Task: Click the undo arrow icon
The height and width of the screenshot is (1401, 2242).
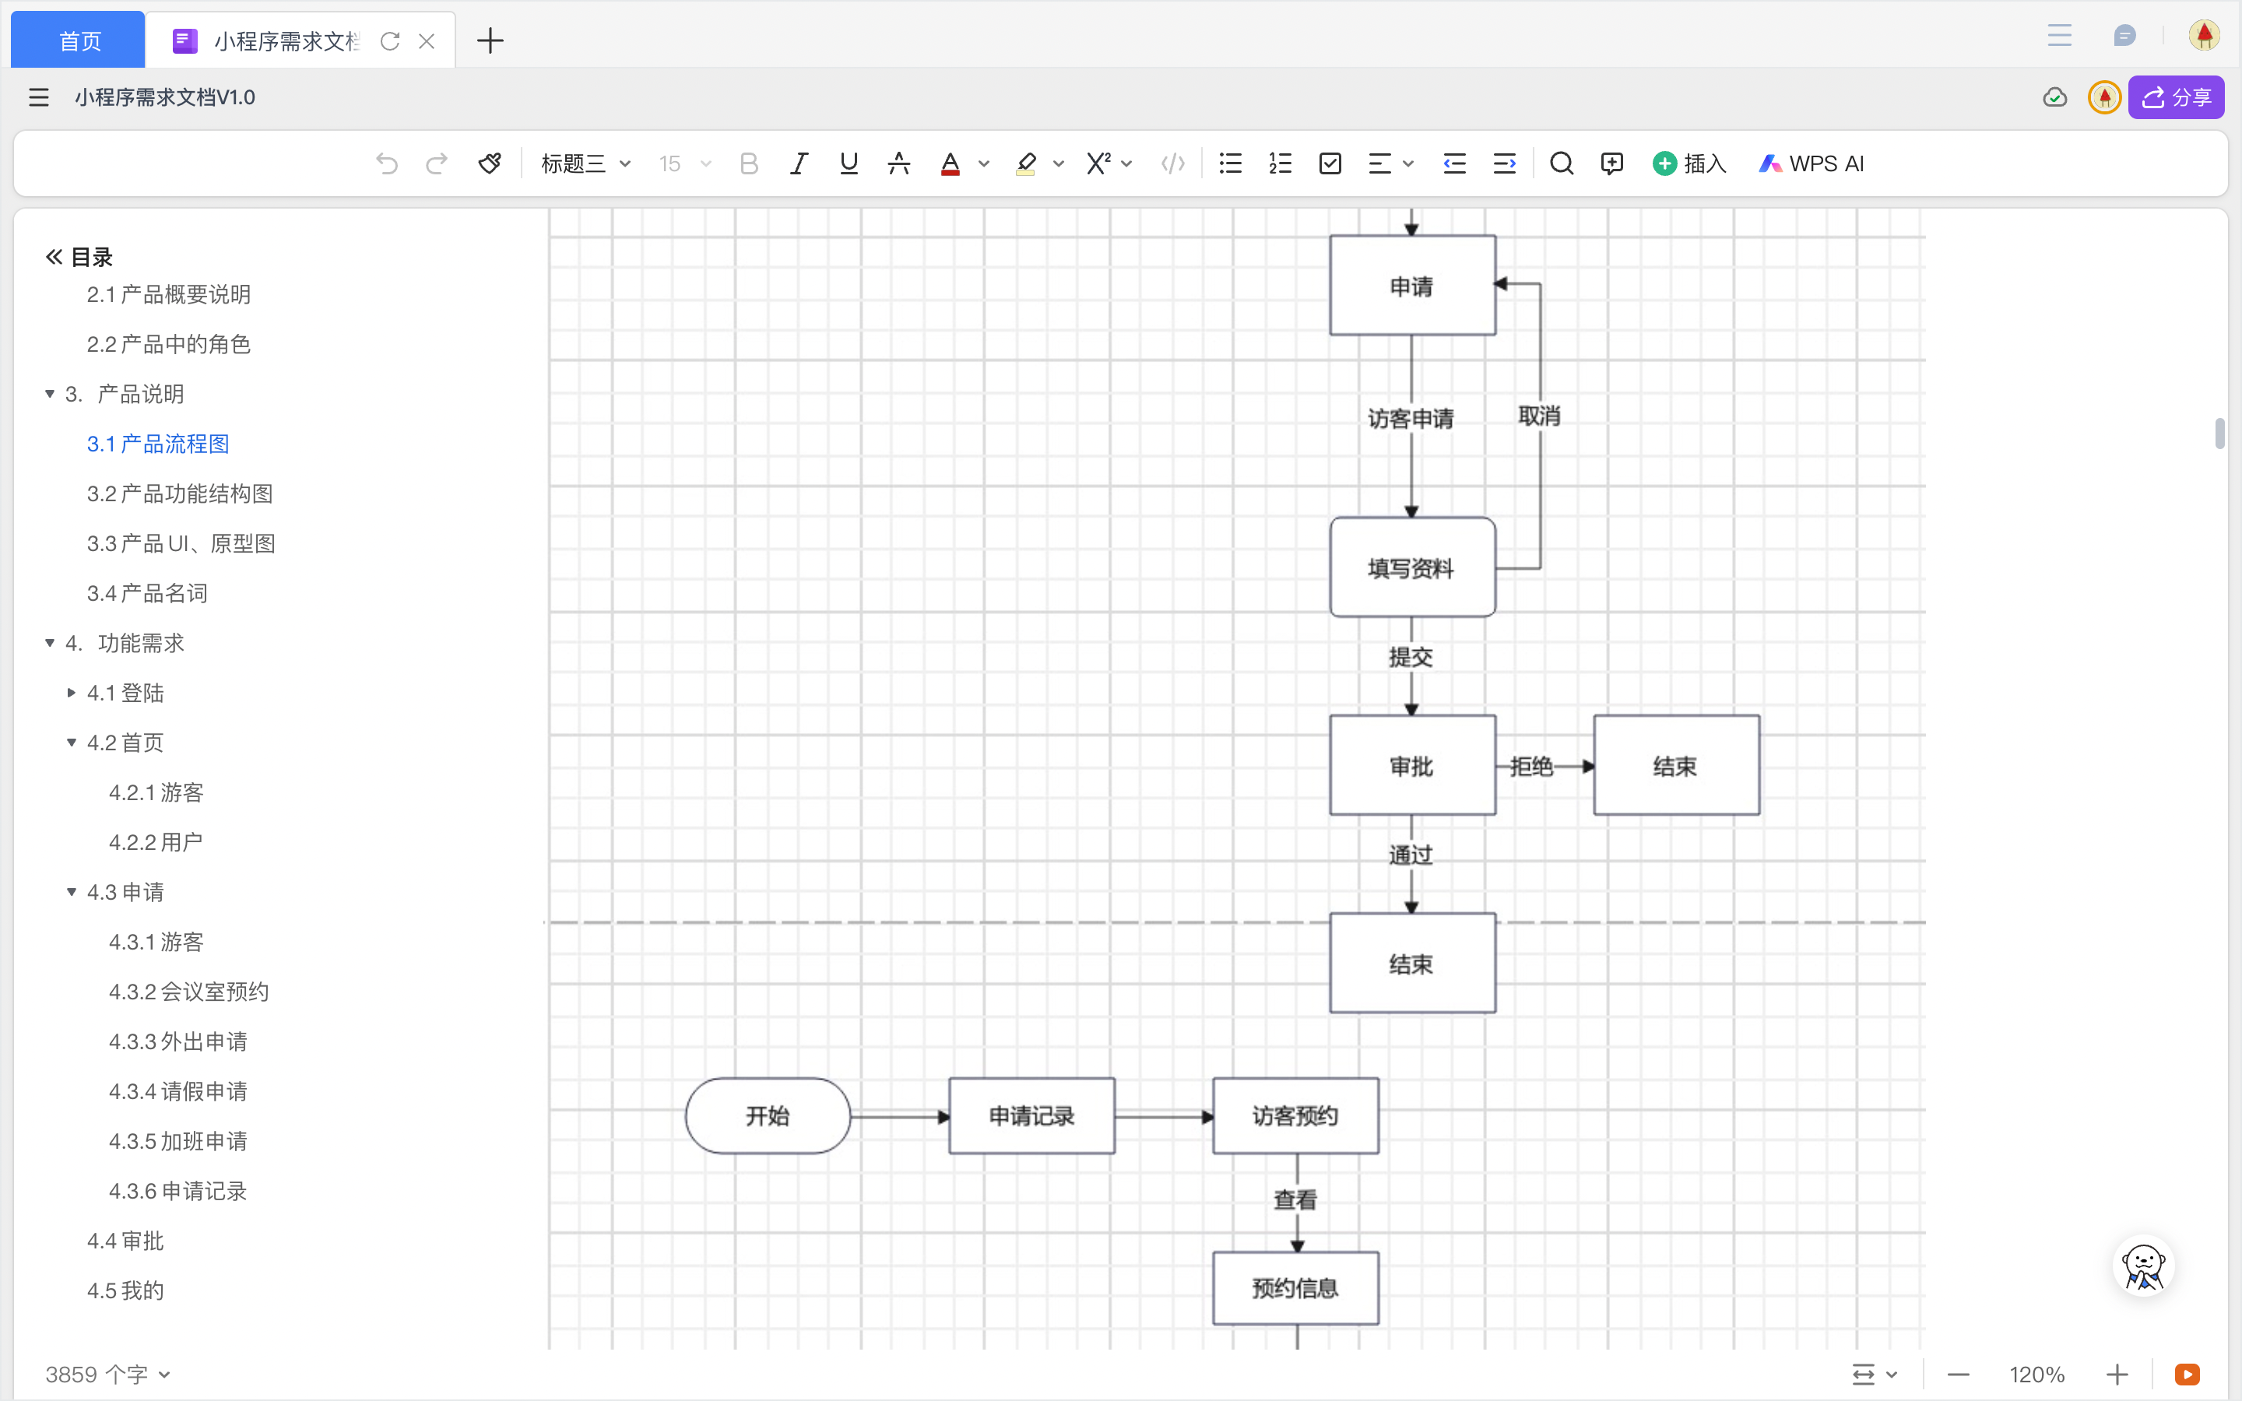Action: pyautogui.click(x=387, y=164)
